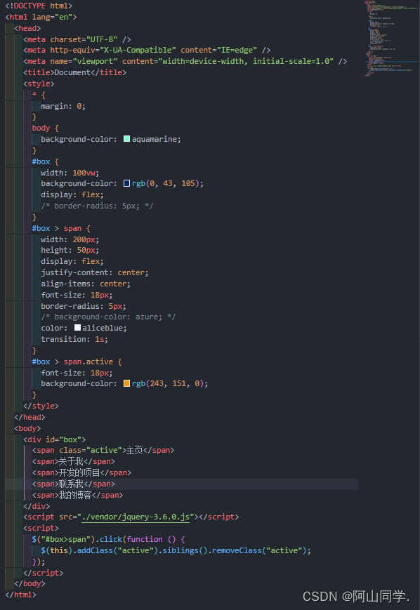Click the $("#box>span").click line
The height and width of the screenshot is (610, 420).
[x=109, y=539]
